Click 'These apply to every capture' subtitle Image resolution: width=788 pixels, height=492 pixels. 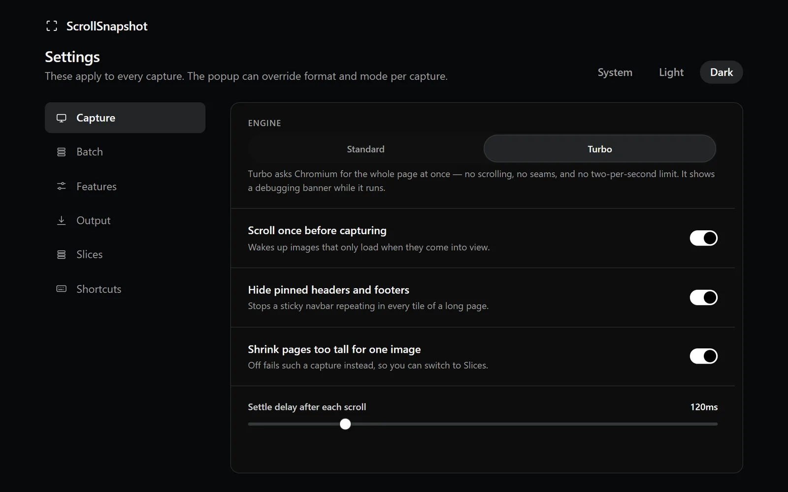246,76
